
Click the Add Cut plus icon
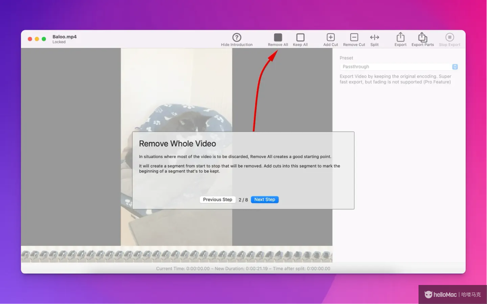[x=331, y=37]
